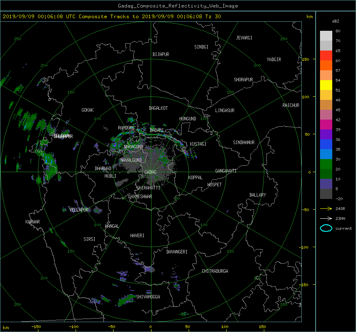Click the SIRSI city label
Screen dimensions: 356x332
[x=89, y=239]
